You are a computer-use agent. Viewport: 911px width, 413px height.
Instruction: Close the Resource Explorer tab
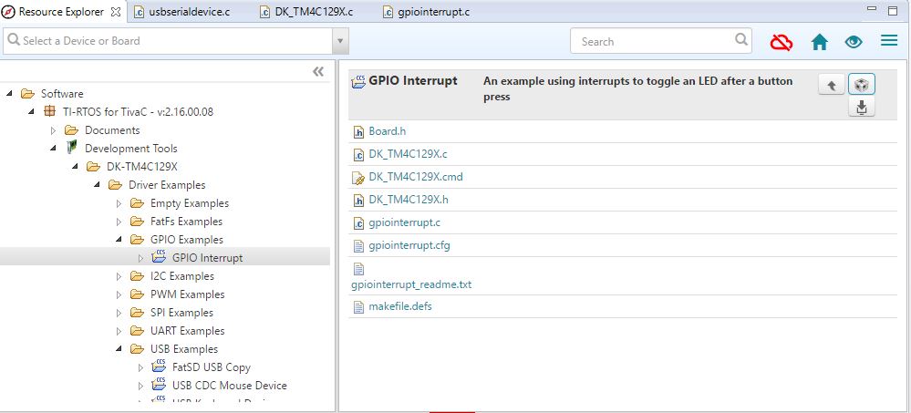pyautogui.click(x=116, y=12)
